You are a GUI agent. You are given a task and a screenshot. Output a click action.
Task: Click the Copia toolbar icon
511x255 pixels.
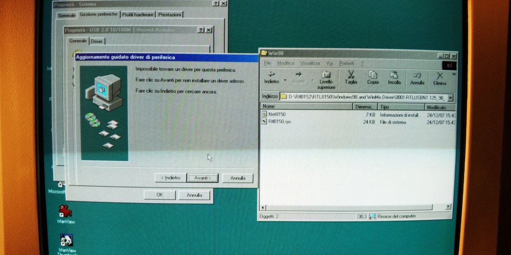(x=373, y=78)
